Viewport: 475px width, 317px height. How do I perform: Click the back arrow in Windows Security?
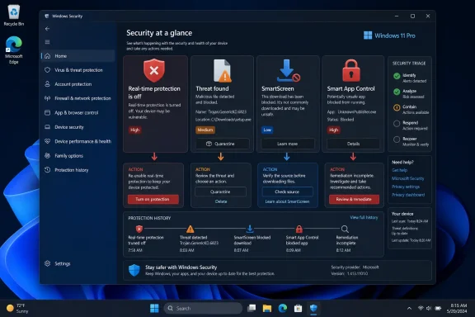[x=47, y=29]
